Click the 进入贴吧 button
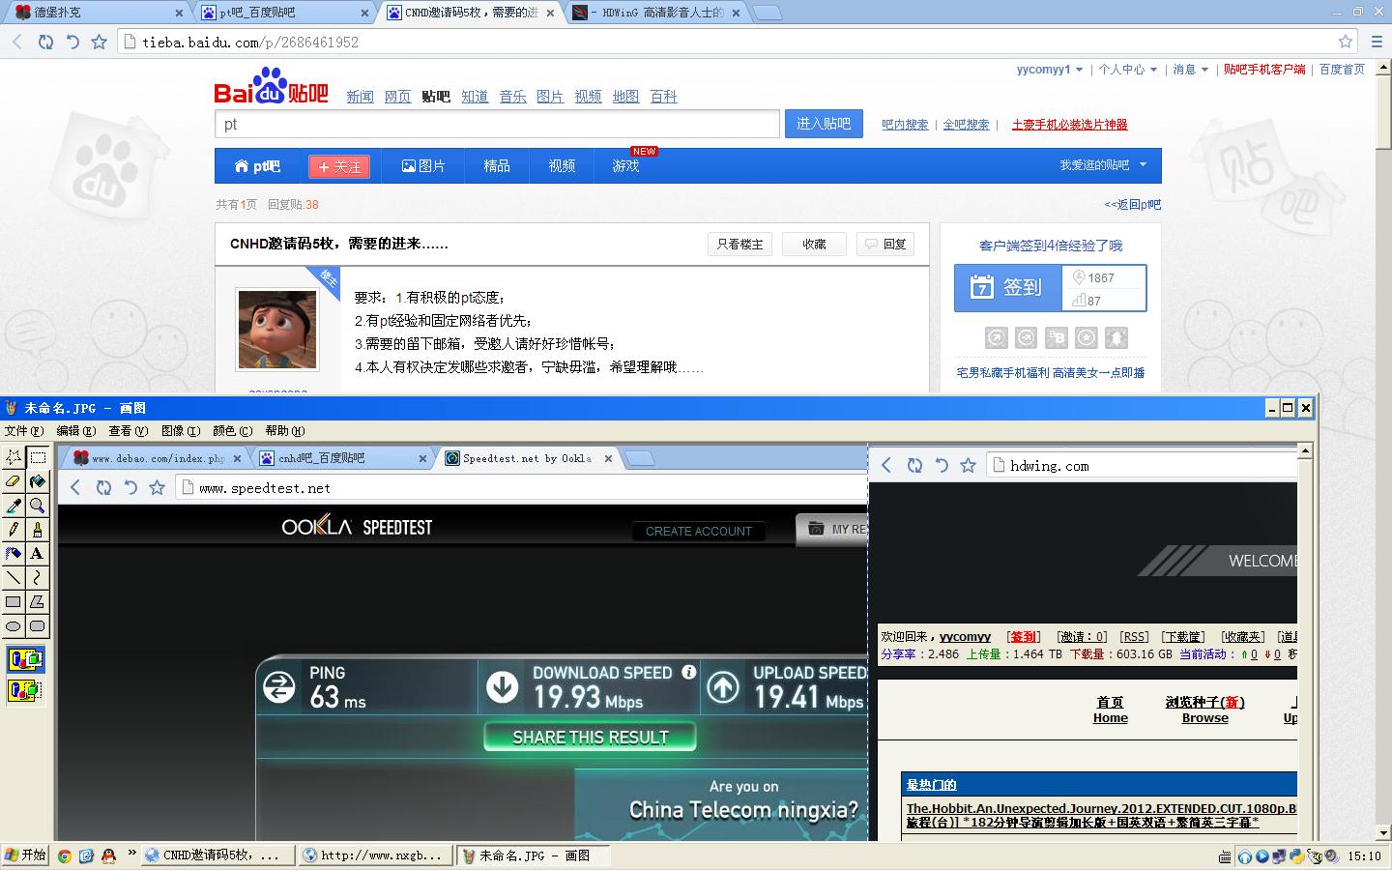This screenshot has width=1392, height=870. coord(824,124)
